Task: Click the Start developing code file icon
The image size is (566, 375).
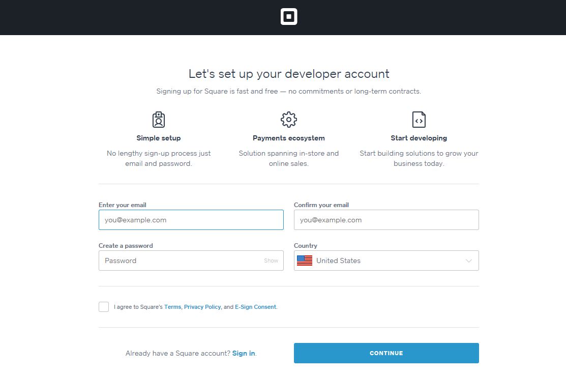Action: pos(419,120)
